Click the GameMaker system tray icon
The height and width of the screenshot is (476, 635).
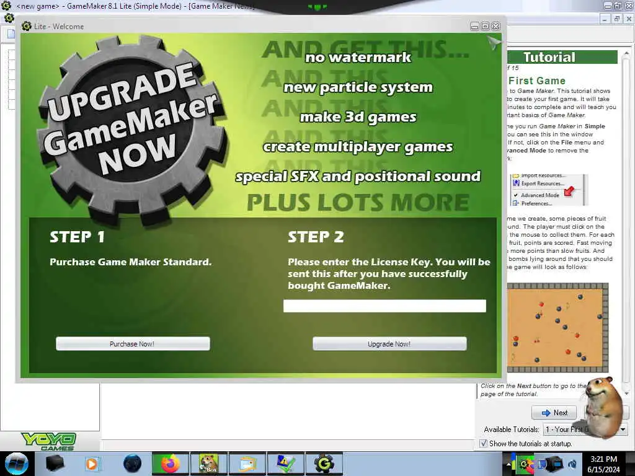pos(525,464)
